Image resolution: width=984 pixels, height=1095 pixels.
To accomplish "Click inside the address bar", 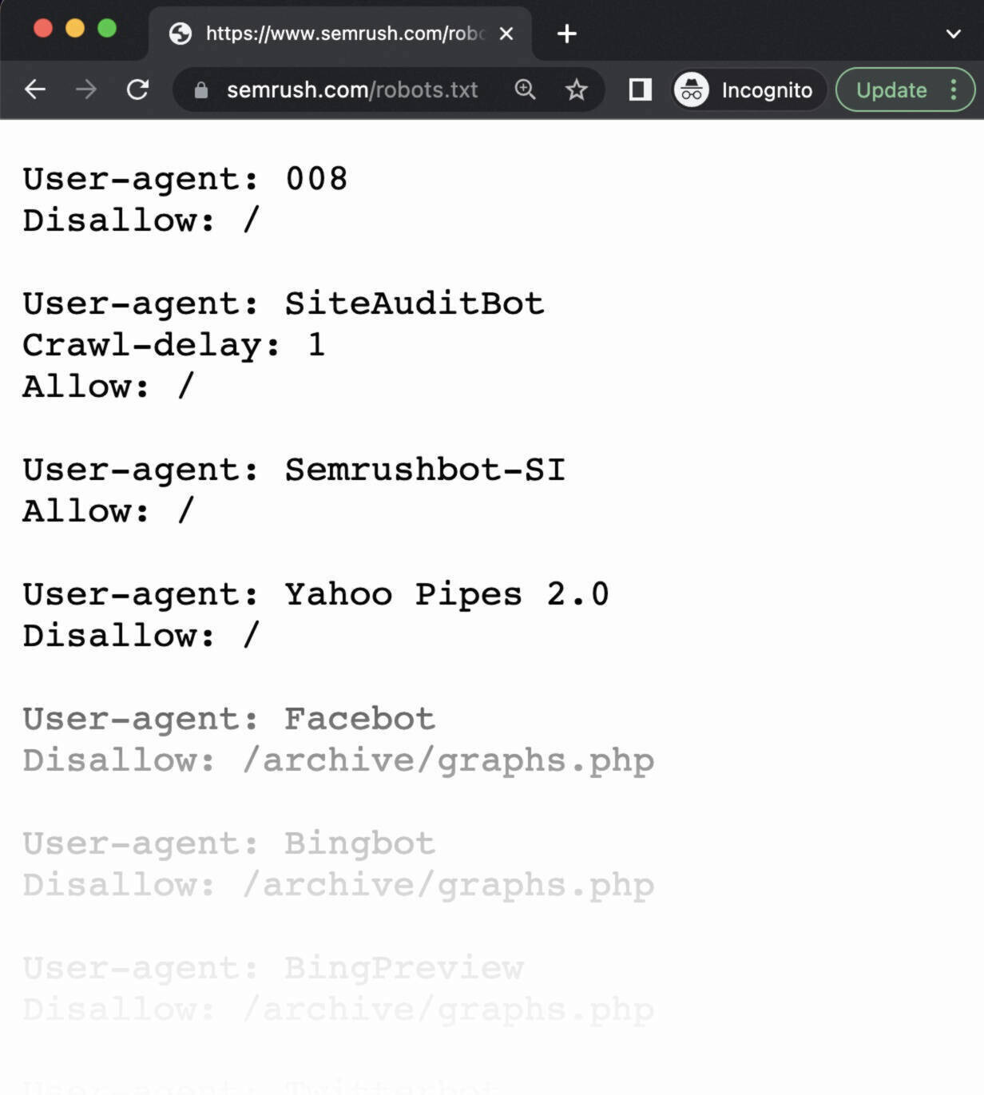I will tap(351, 89).
